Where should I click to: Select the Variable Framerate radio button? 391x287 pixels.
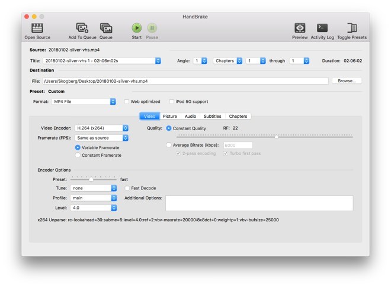(x=78, y=147)
